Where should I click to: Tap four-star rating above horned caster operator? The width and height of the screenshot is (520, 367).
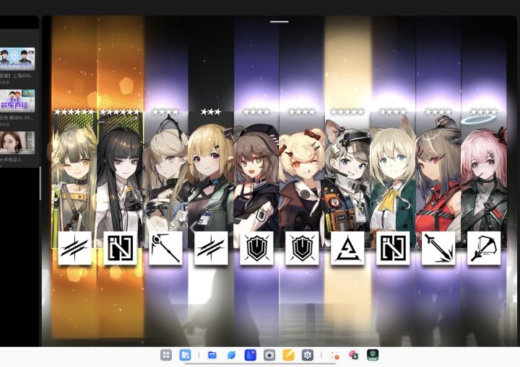pyautogui.click(x=165, y=112)
